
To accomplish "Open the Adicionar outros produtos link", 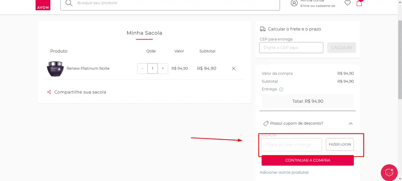I will 284,172.
